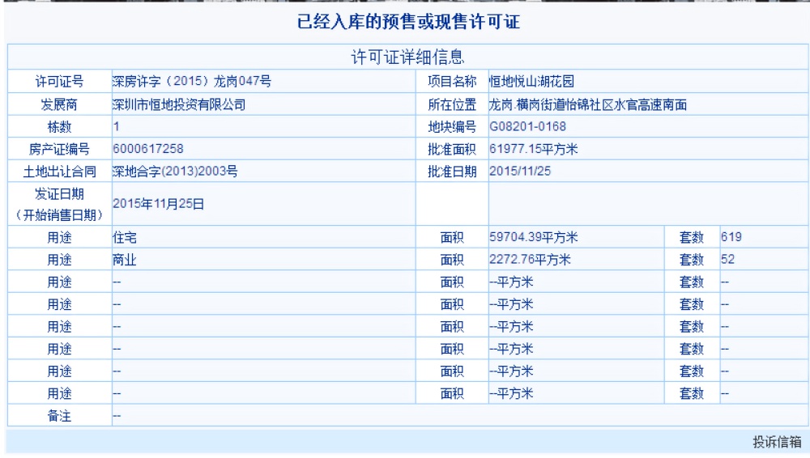Select the location text 龙岗.横岗街道怡锦社区水官高速南面
Viewport: 810px width, 458px height.
point(589,104)
